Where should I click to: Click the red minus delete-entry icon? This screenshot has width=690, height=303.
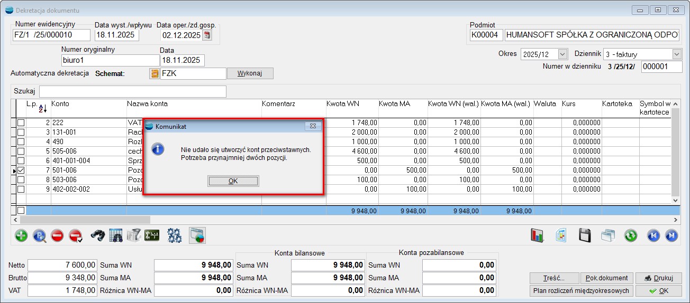pyautogui.click(x=58, y=236)
